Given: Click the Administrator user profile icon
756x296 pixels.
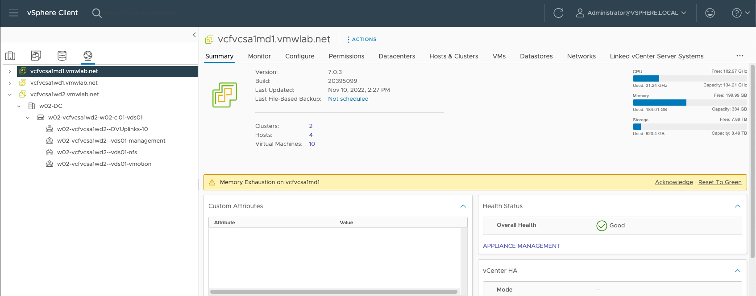Looking at the screenshot, I should click(580, 13).
